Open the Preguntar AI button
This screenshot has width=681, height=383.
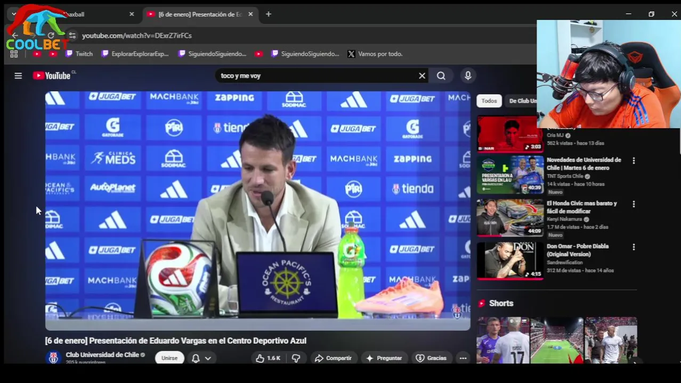pyautogui.click(x=384, y=358)
